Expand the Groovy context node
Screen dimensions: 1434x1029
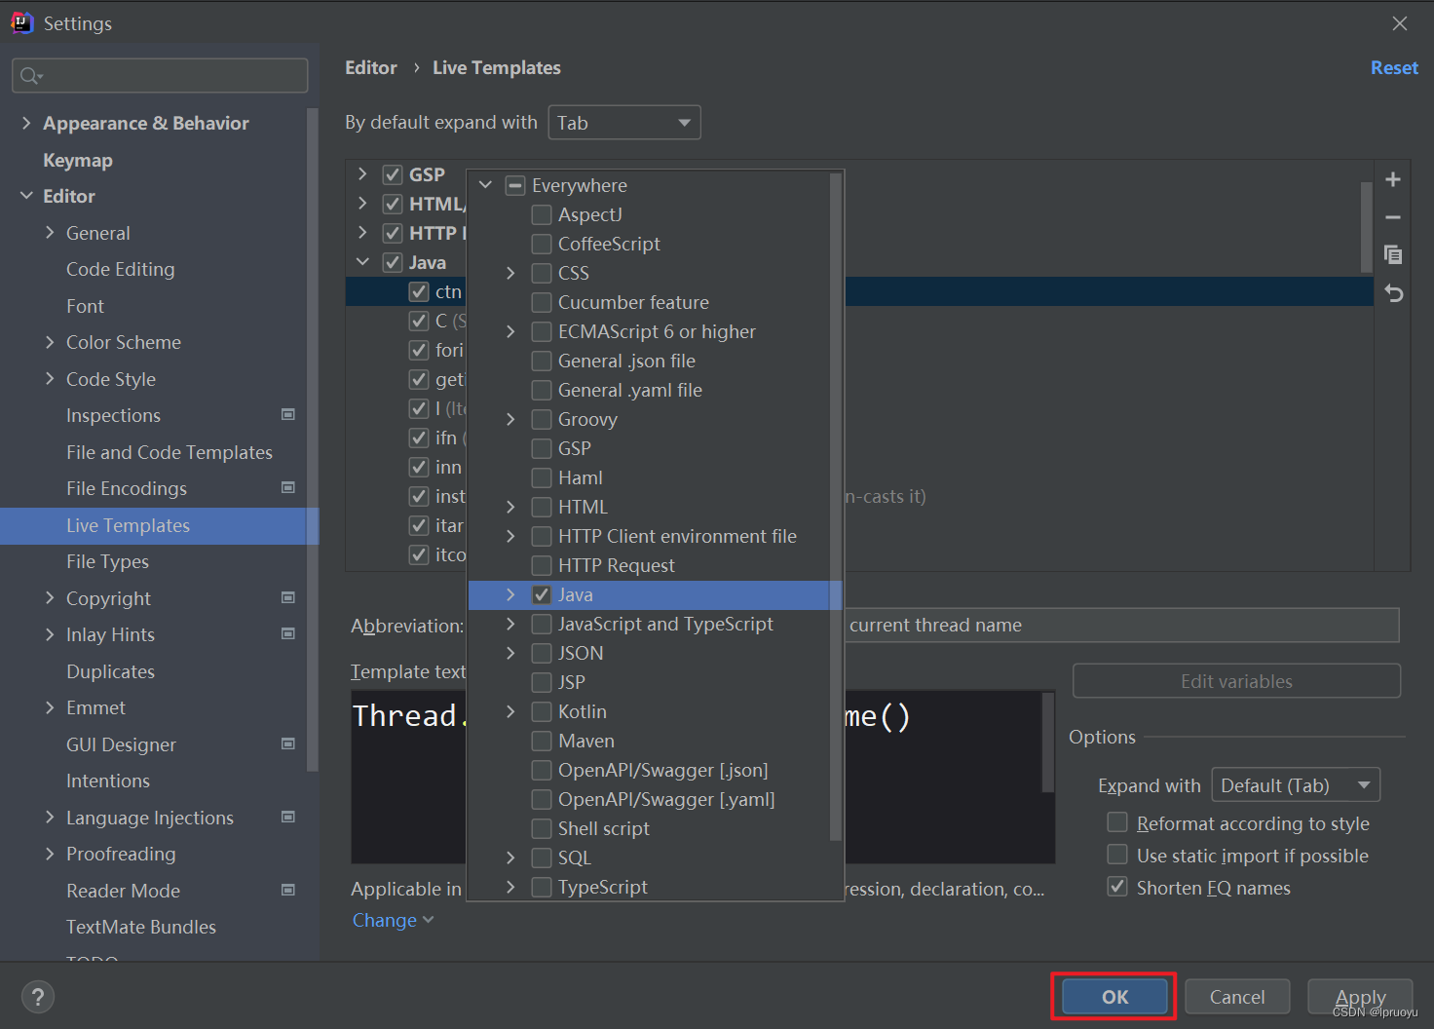pos(510,419)
